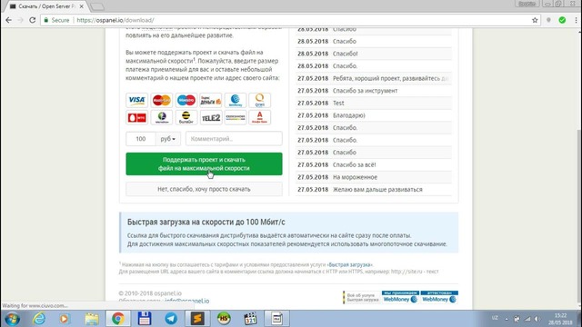The width and height of the screenshot is (582, 327).
Task: Reload the page with refresh icon
Action: pos(33,20)
